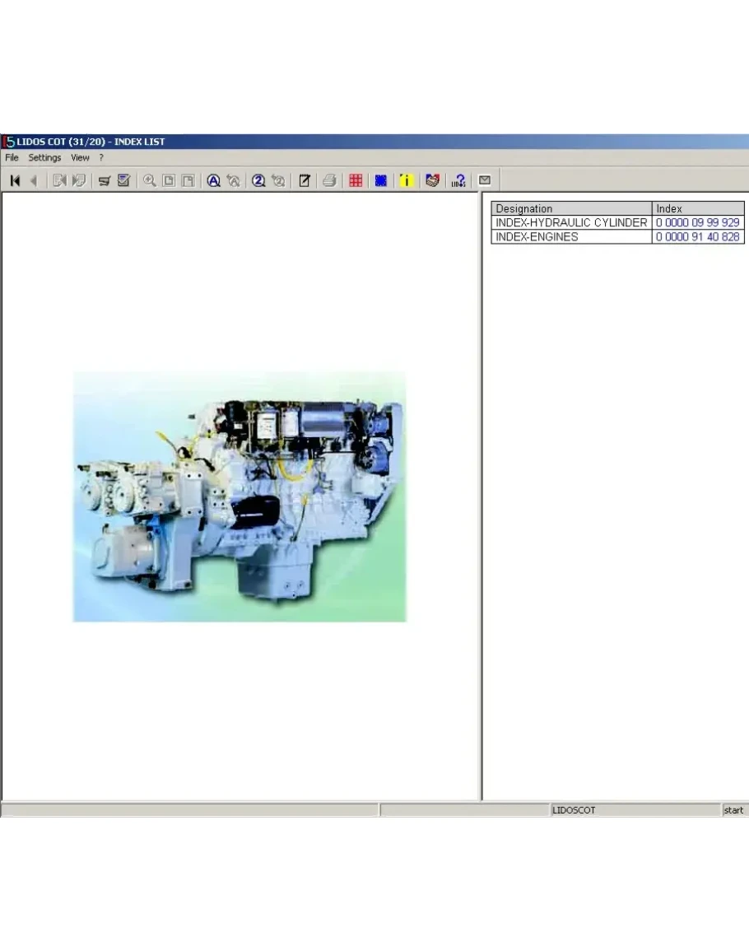Open the Settings menu
Viewport: 749px width, 951px height.
pyautogui.click(x=44, y=157)
